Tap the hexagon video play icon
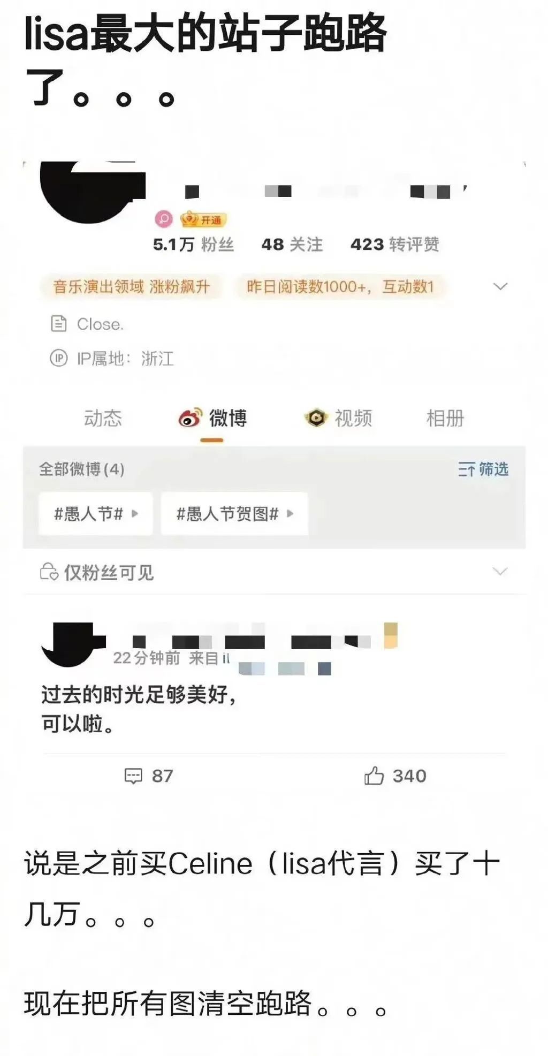This screenshot has height=1056, width=548. [x=316, y=418]
